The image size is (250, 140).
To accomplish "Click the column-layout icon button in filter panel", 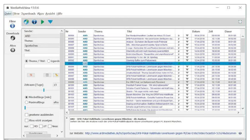I will click(x=47, y=75).
